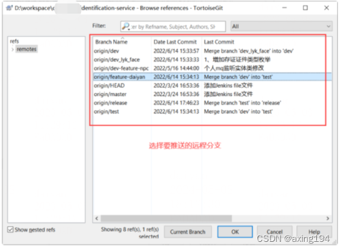Click the filter search magnifier icon
This screenshot has width=340, height=250.
click(125, 27)
